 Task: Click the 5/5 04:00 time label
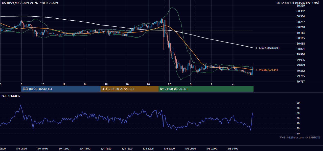tap(233, 149)
